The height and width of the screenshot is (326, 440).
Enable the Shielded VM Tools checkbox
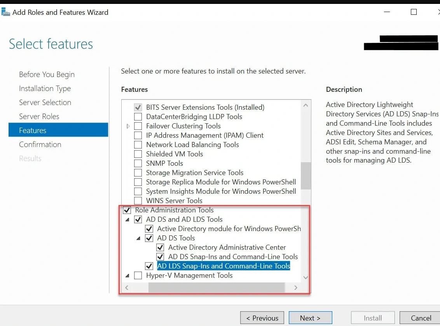138,154
